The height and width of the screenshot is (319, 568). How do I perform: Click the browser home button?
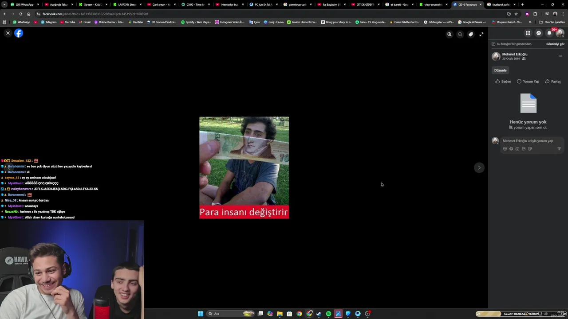click(29, 14)
